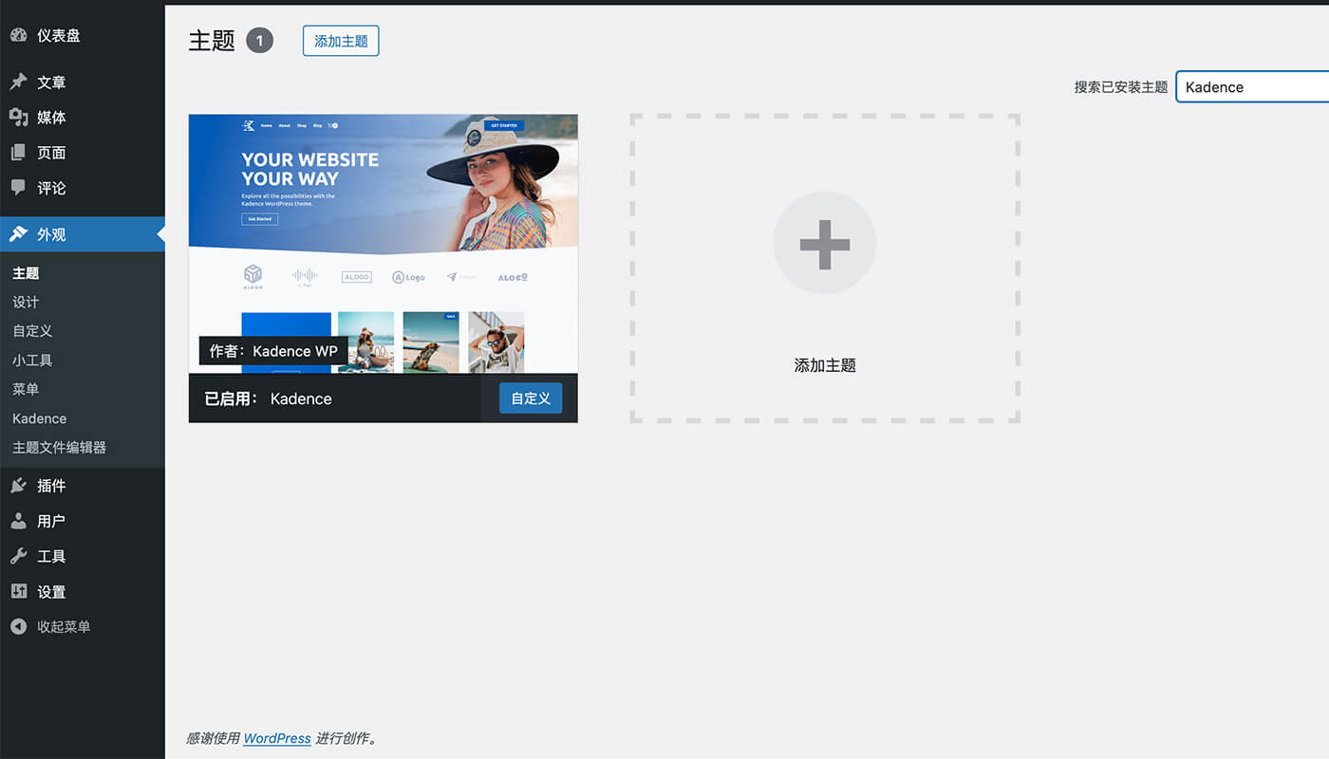This screenshot has height=759, width=1329.
Task: Click the dashboard gauge icon
Action: [18, 35]
